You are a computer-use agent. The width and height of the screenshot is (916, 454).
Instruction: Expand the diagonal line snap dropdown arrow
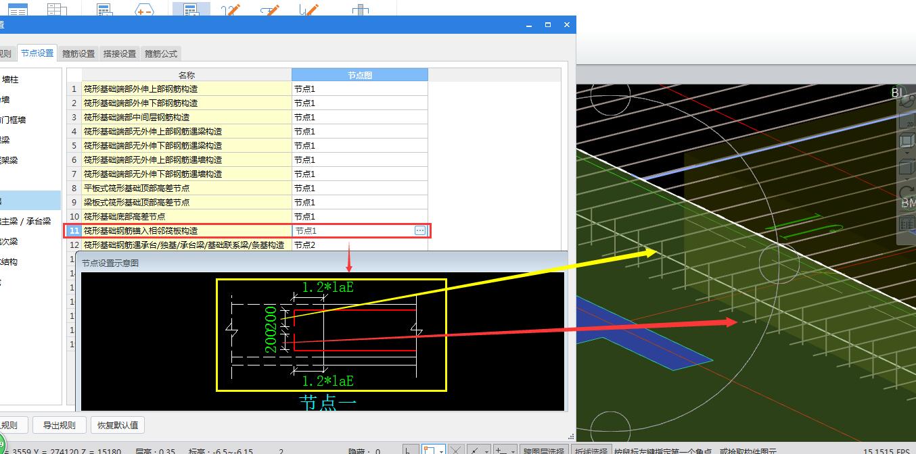tap(486, 450)
